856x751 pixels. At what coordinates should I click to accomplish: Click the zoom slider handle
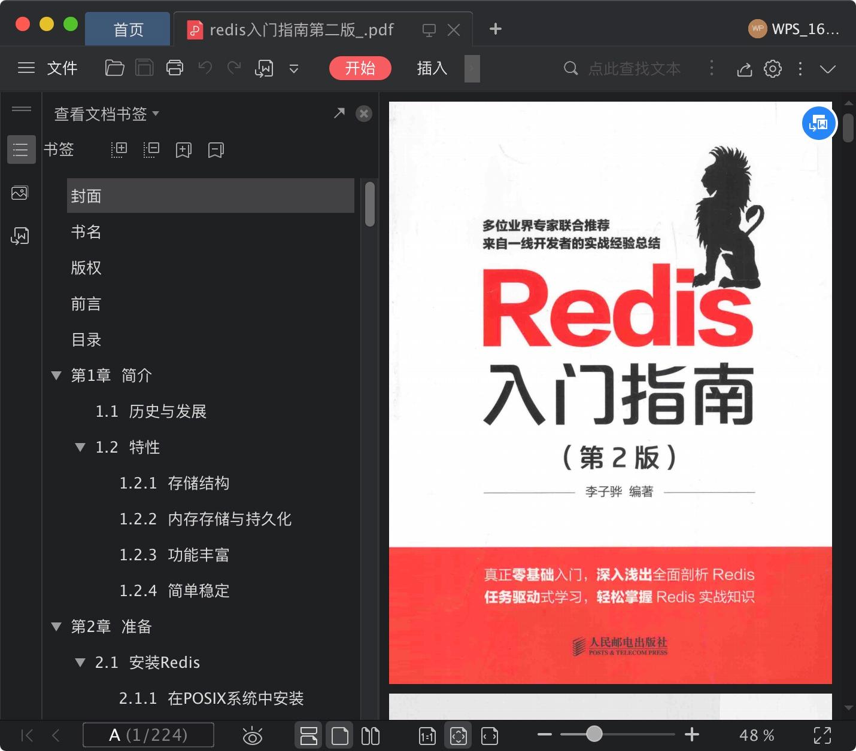594,734
